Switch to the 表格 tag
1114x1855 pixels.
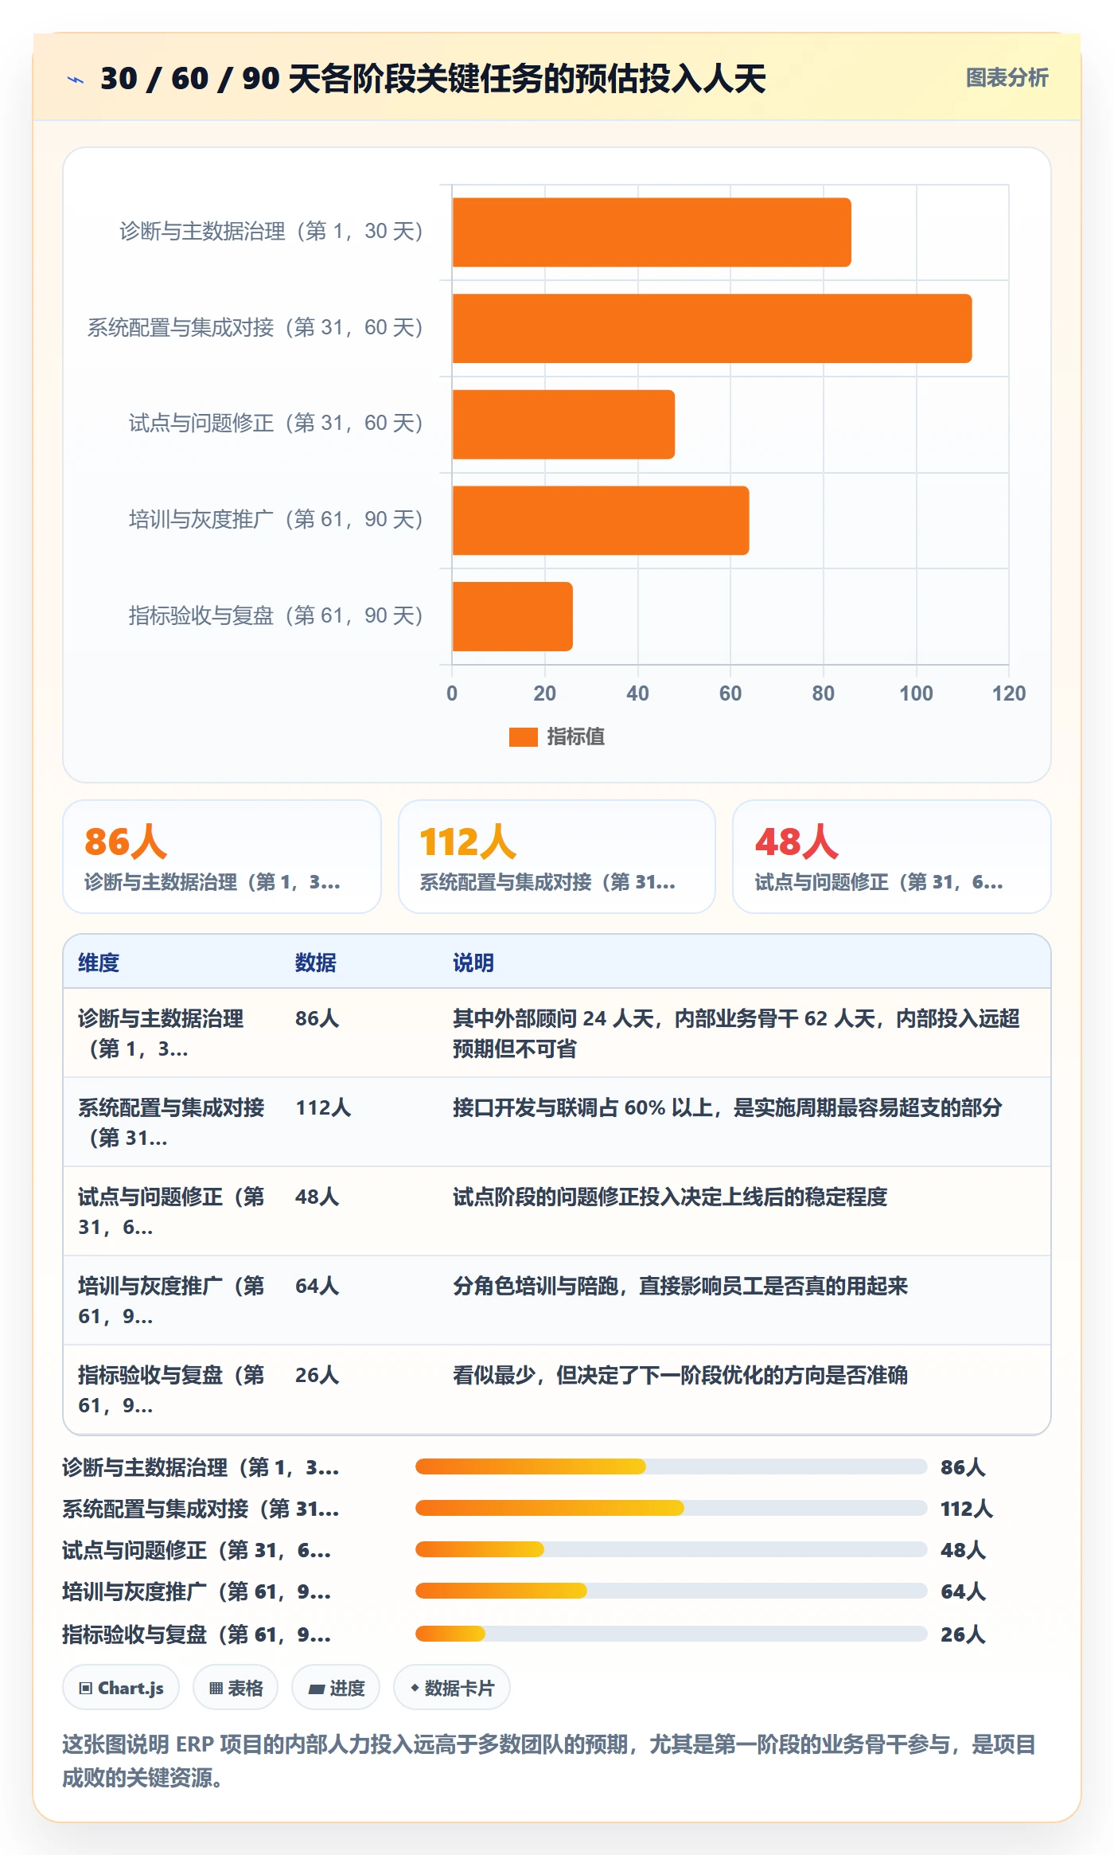point(236,1688)
